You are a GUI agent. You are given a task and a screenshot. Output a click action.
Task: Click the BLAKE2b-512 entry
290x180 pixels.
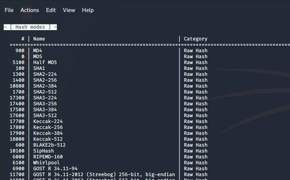click(49, 145)
